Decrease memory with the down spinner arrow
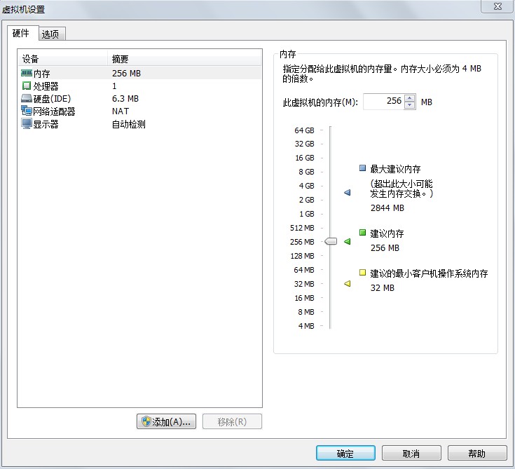The width and height of the screenshot is (515, 469). [x=410, y=105]
